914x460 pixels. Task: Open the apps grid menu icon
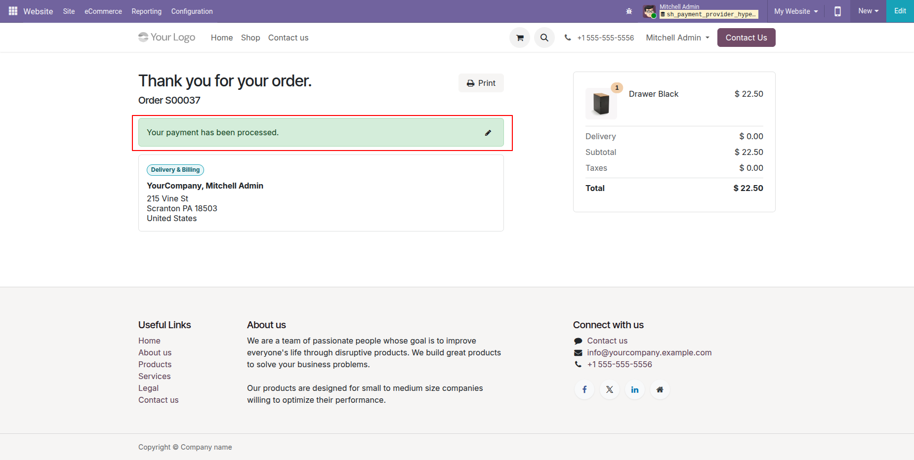[x=13, y=11]
